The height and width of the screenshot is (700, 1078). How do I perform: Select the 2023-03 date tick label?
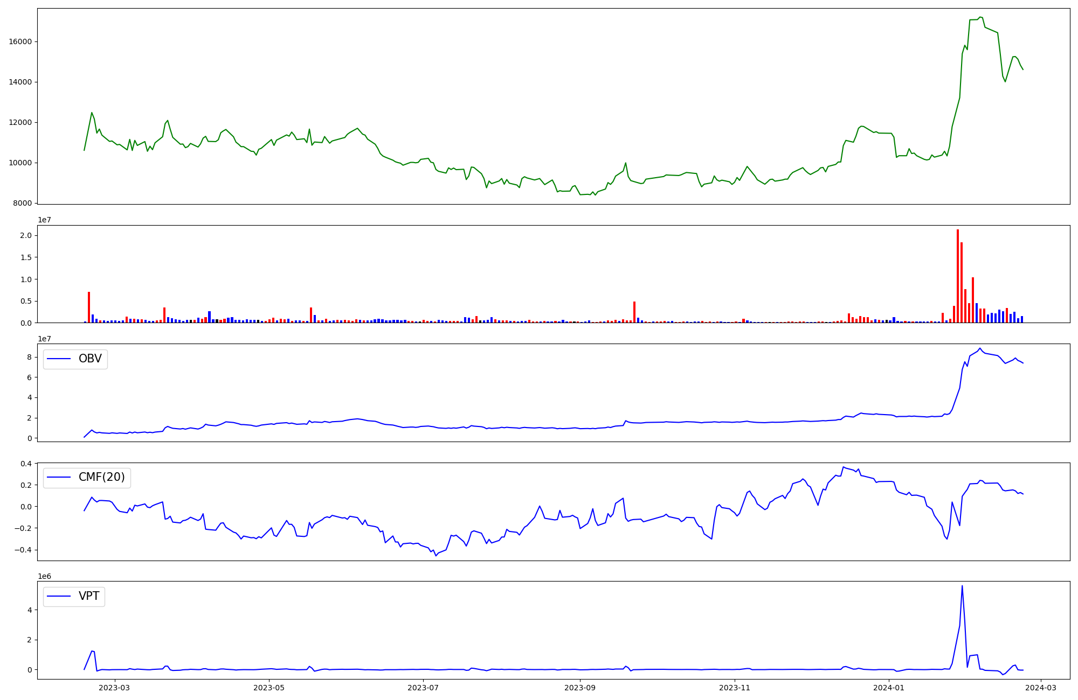click(x=114, y=688)
